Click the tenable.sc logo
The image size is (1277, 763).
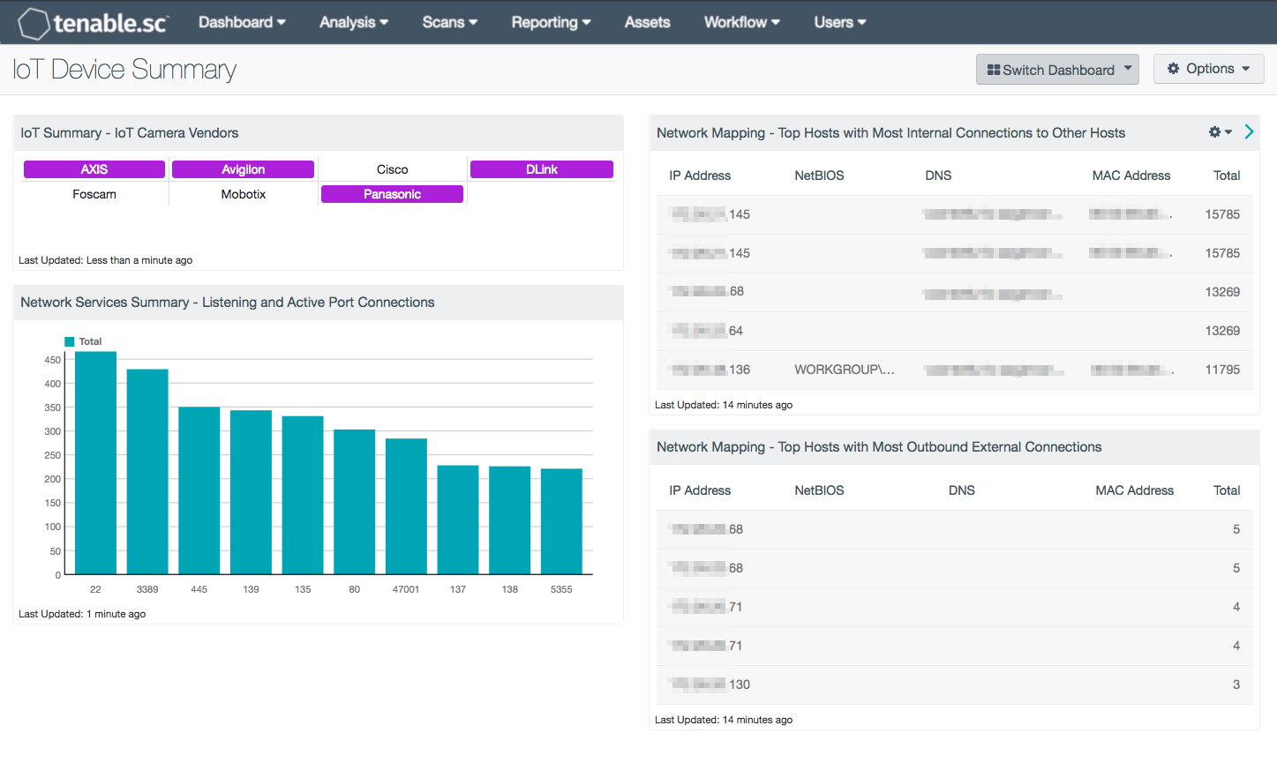(x=93, y=23)
